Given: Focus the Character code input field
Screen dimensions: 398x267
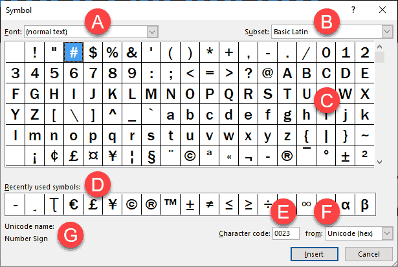Looking at the screenshot, I should 286,233.
